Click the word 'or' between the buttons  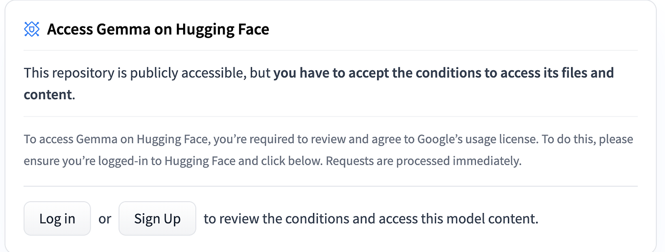(x=105, y=219)
